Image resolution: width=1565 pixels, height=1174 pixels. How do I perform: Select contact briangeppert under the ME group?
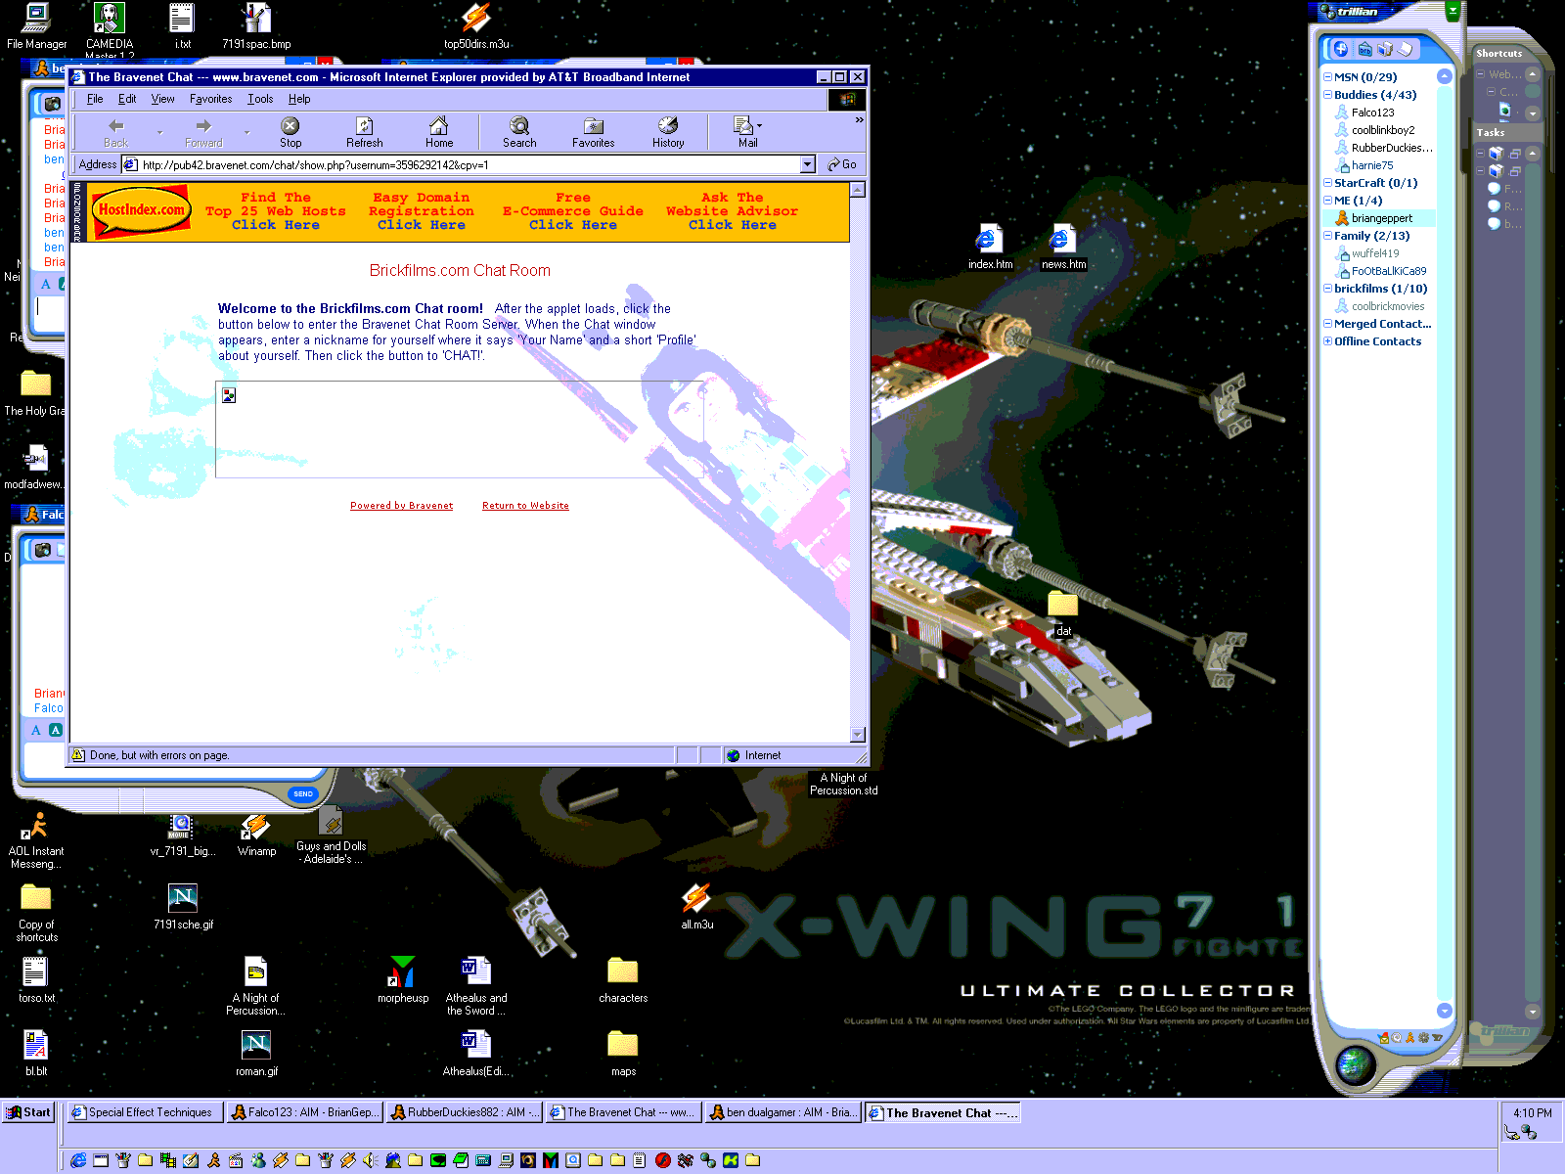pos(1380,218)
